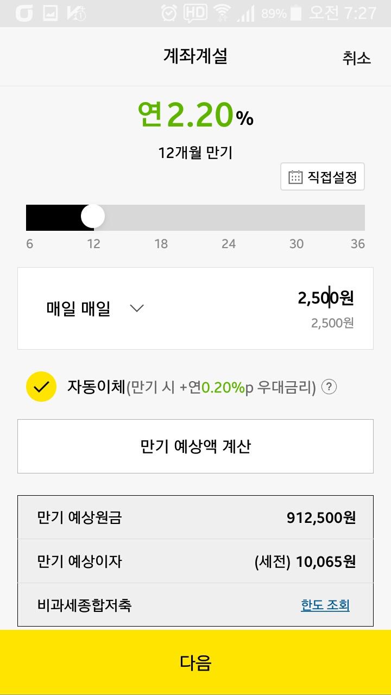Tap the question mark help icon
The width and height of the screenshot is (391, 695).
(x=329, y=387)
